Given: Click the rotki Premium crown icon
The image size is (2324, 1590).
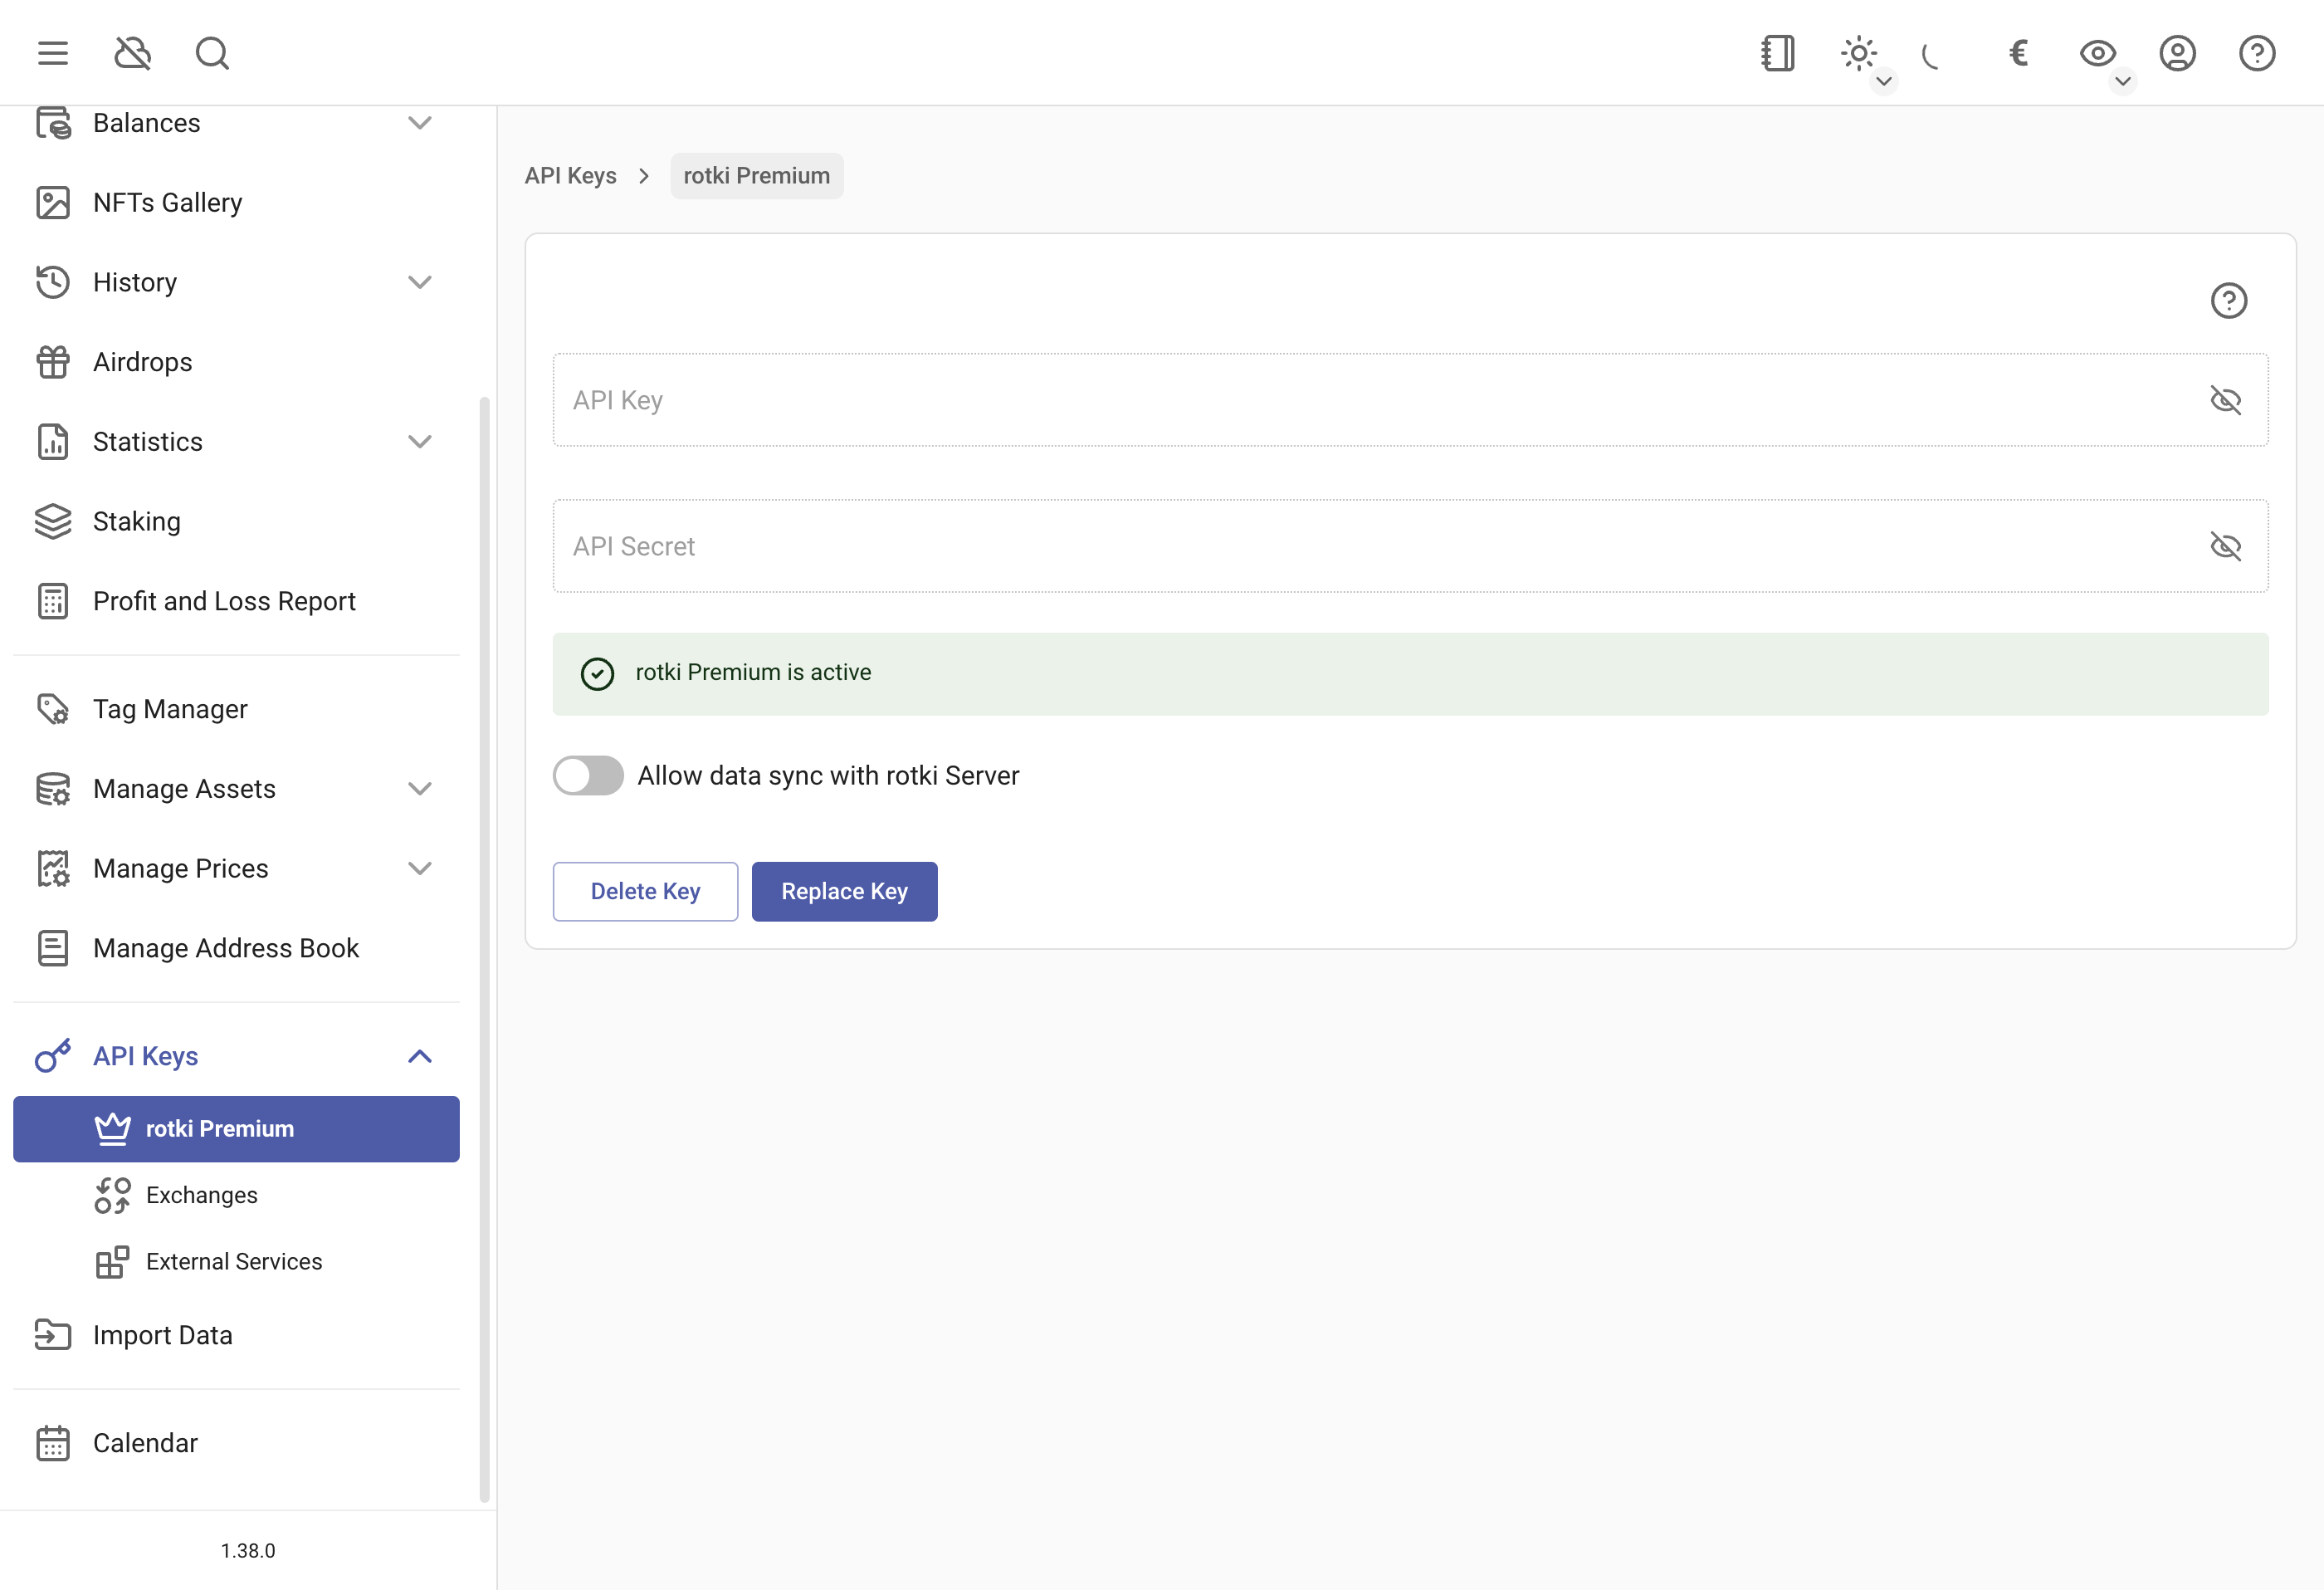Looking at the screenshot, I should [x=112, y=1128].
